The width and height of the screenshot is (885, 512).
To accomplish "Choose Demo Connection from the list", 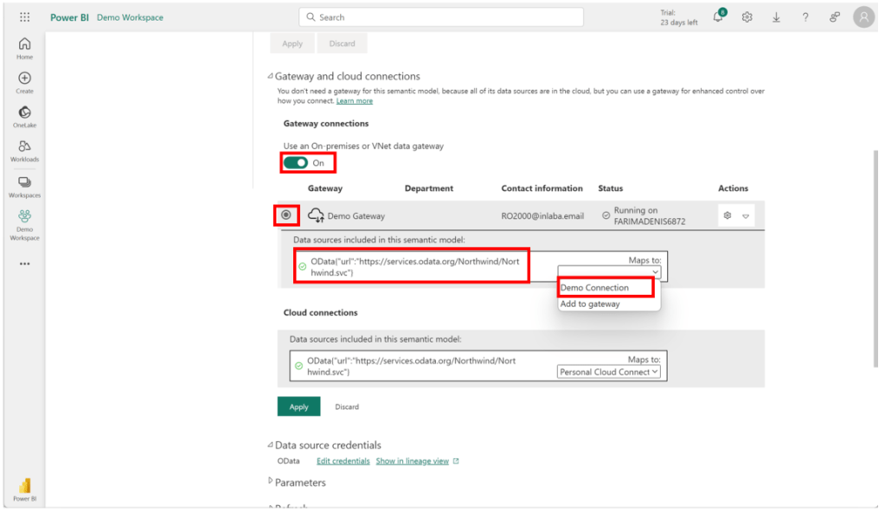I will 594,288.
